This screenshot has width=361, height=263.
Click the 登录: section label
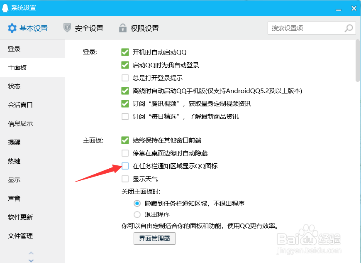coord(90,52)
